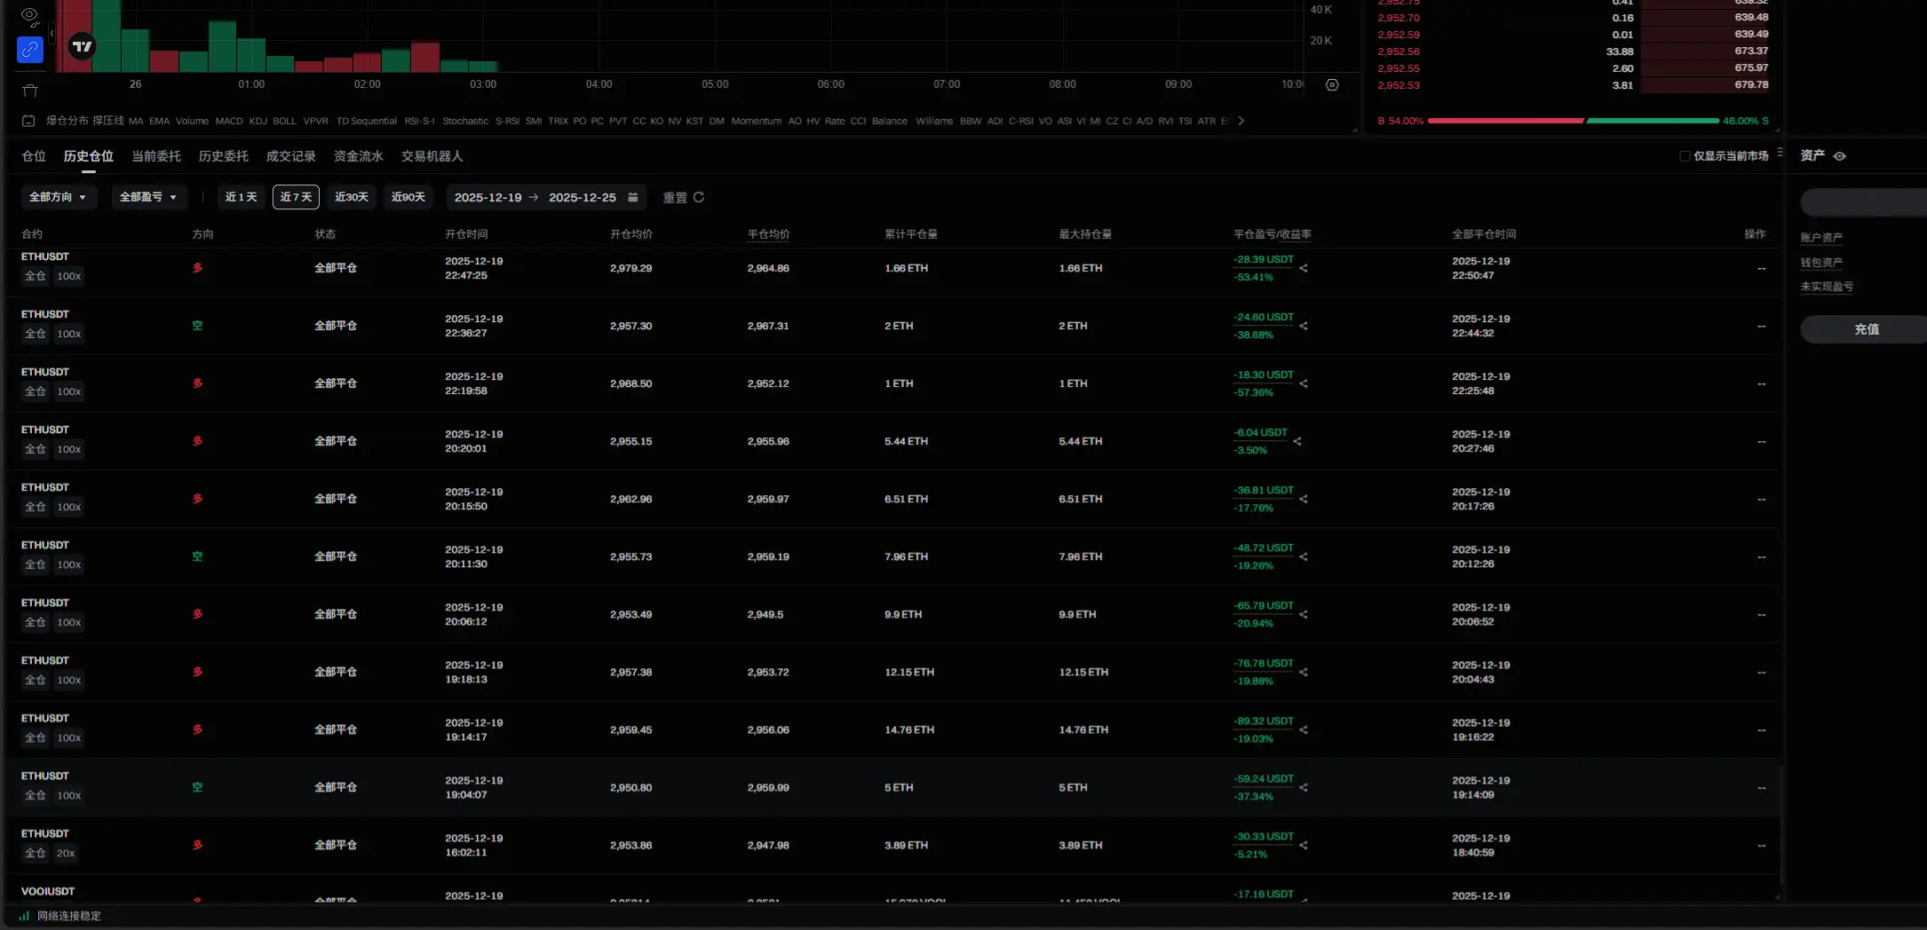Click the green sell ratio bar at 46.00%
This screenshot has height=930, width=1927.
1653,121
